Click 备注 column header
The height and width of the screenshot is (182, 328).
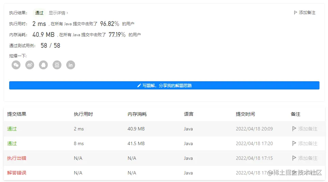(296, 114)
